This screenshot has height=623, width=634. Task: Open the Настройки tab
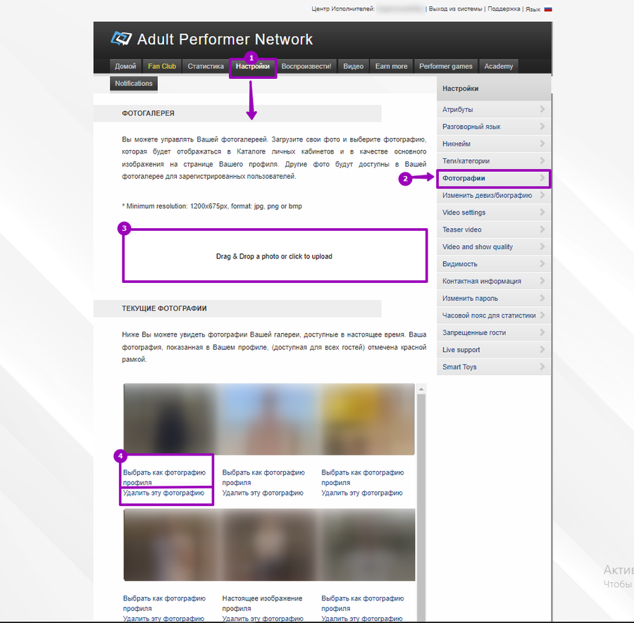coord(252,66)
